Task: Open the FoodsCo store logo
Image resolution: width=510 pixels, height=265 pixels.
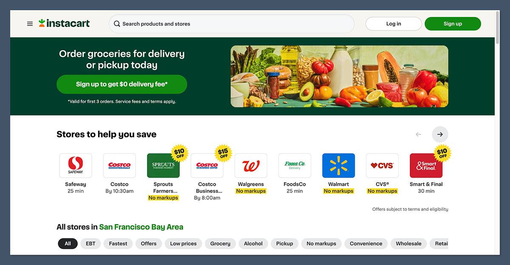Action: tap(295, 165)
